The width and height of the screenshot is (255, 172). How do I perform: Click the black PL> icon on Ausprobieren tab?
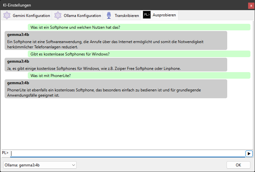pos(147,15)
